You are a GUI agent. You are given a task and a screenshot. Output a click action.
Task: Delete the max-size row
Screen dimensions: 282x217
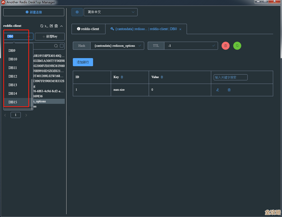(x=229, y=90)
